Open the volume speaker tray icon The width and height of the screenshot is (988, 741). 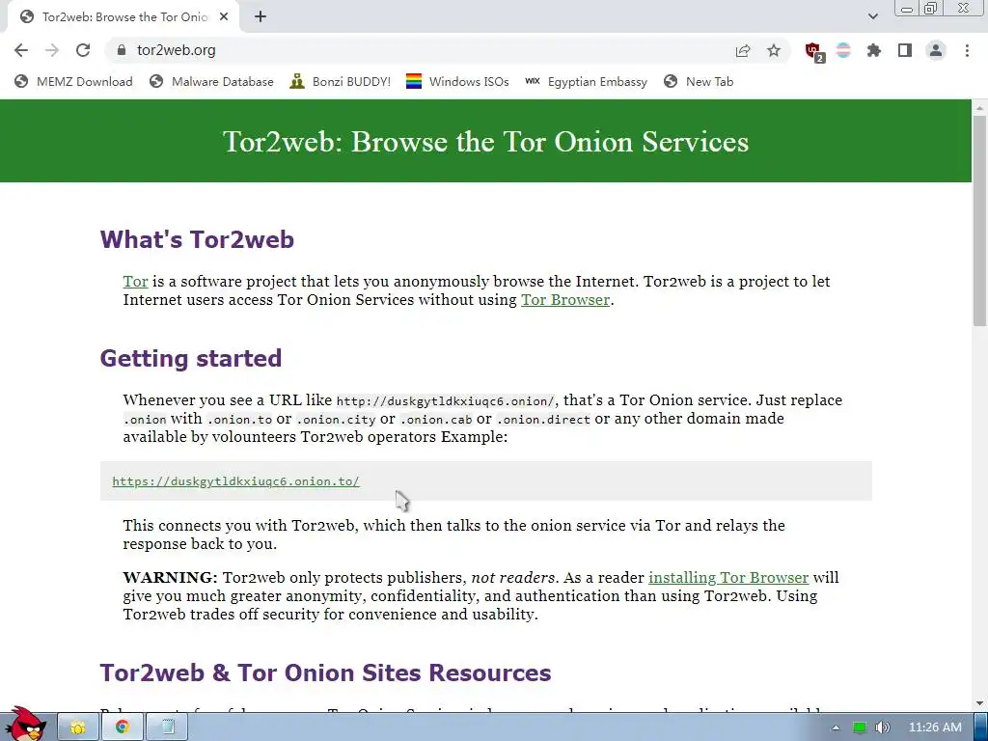pyautogui.click(x=882, y=727)
